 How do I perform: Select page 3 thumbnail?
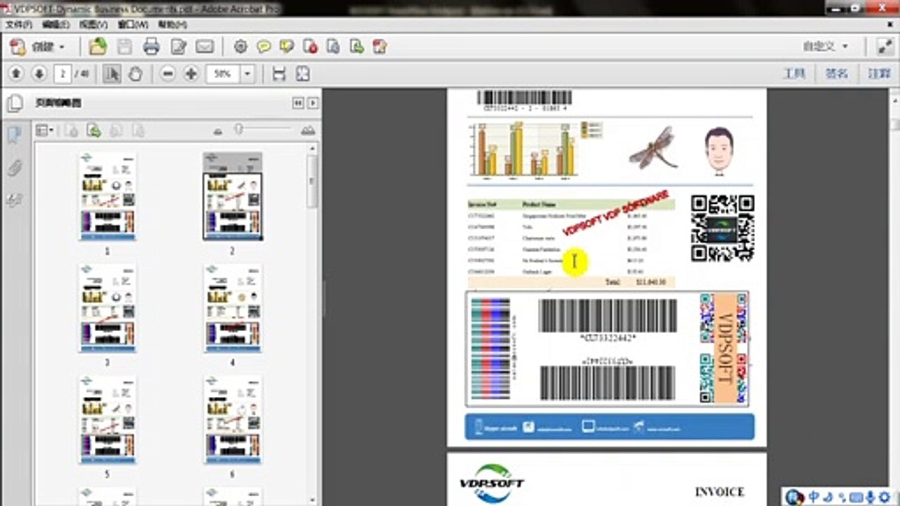(108, 308)
